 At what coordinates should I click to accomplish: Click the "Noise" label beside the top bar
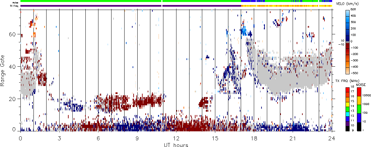tap(15, 2)
